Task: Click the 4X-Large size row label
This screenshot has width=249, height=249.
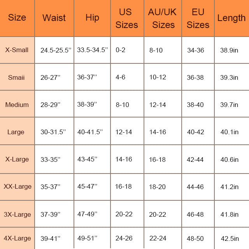Action: click(x=17, y=237)
